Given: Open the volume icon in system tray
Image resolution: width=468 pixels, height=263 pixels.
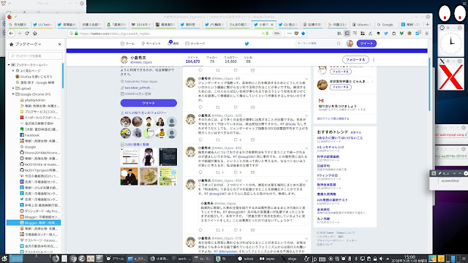Looking at the screenshot, I should point(381,259).
